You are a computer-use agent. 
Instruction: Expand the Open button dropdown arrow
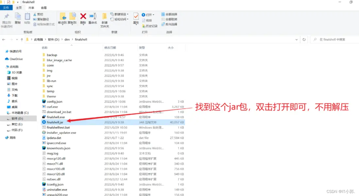[x=153, y=15]
